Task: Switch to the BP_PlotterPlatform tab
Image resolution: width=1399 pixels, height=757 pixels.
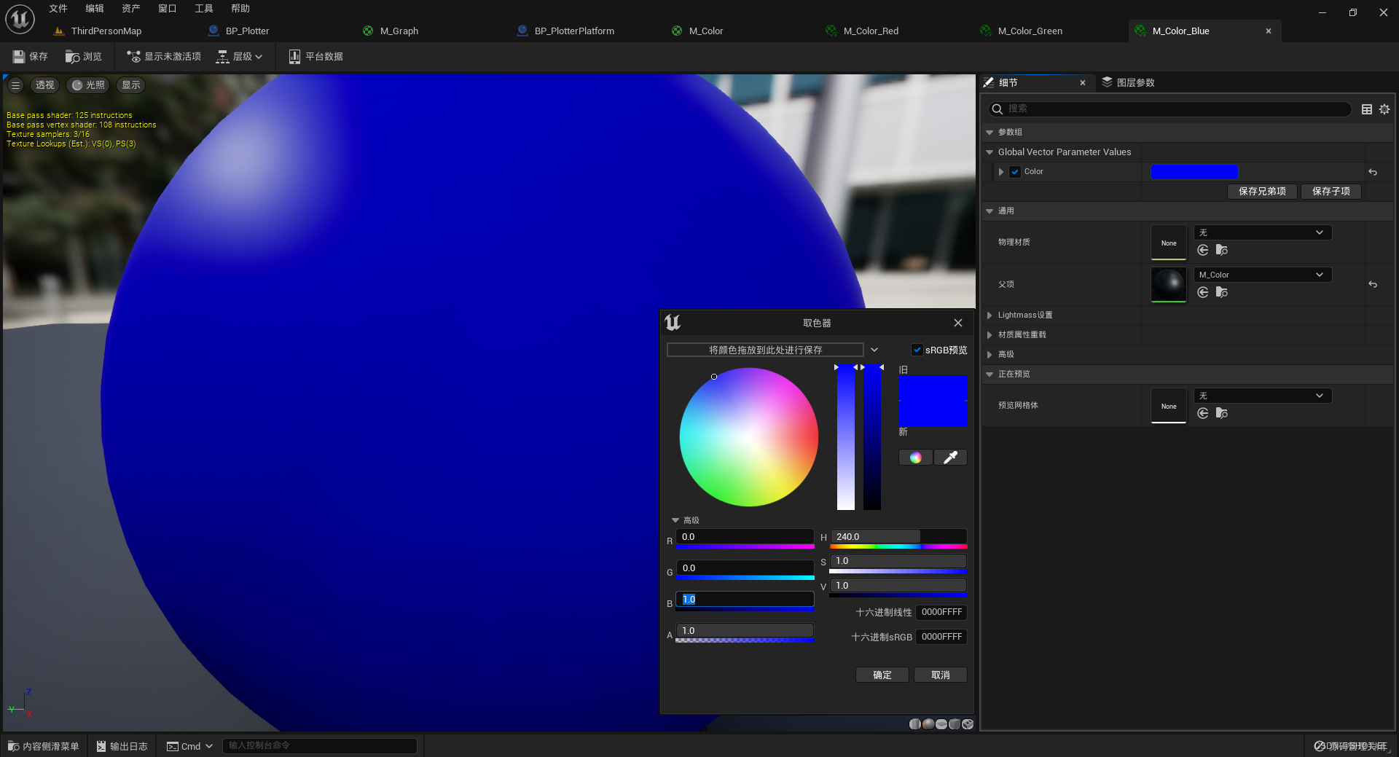Action: click(x=574, y=31)
